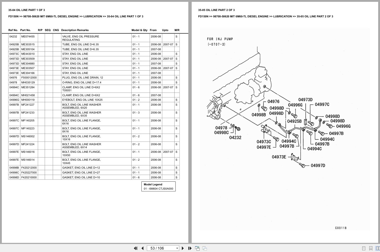Screen dimensions: 380x252
Task: Go to the next page
Action: [183, 248]
